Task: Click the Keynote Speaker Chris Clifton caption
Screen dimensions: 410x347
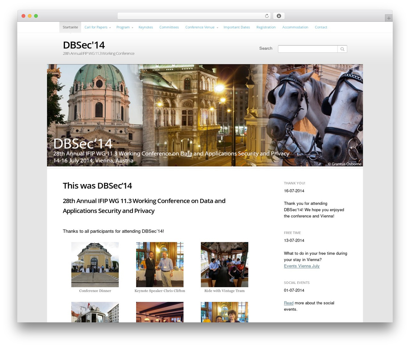Action: (160, 291)
